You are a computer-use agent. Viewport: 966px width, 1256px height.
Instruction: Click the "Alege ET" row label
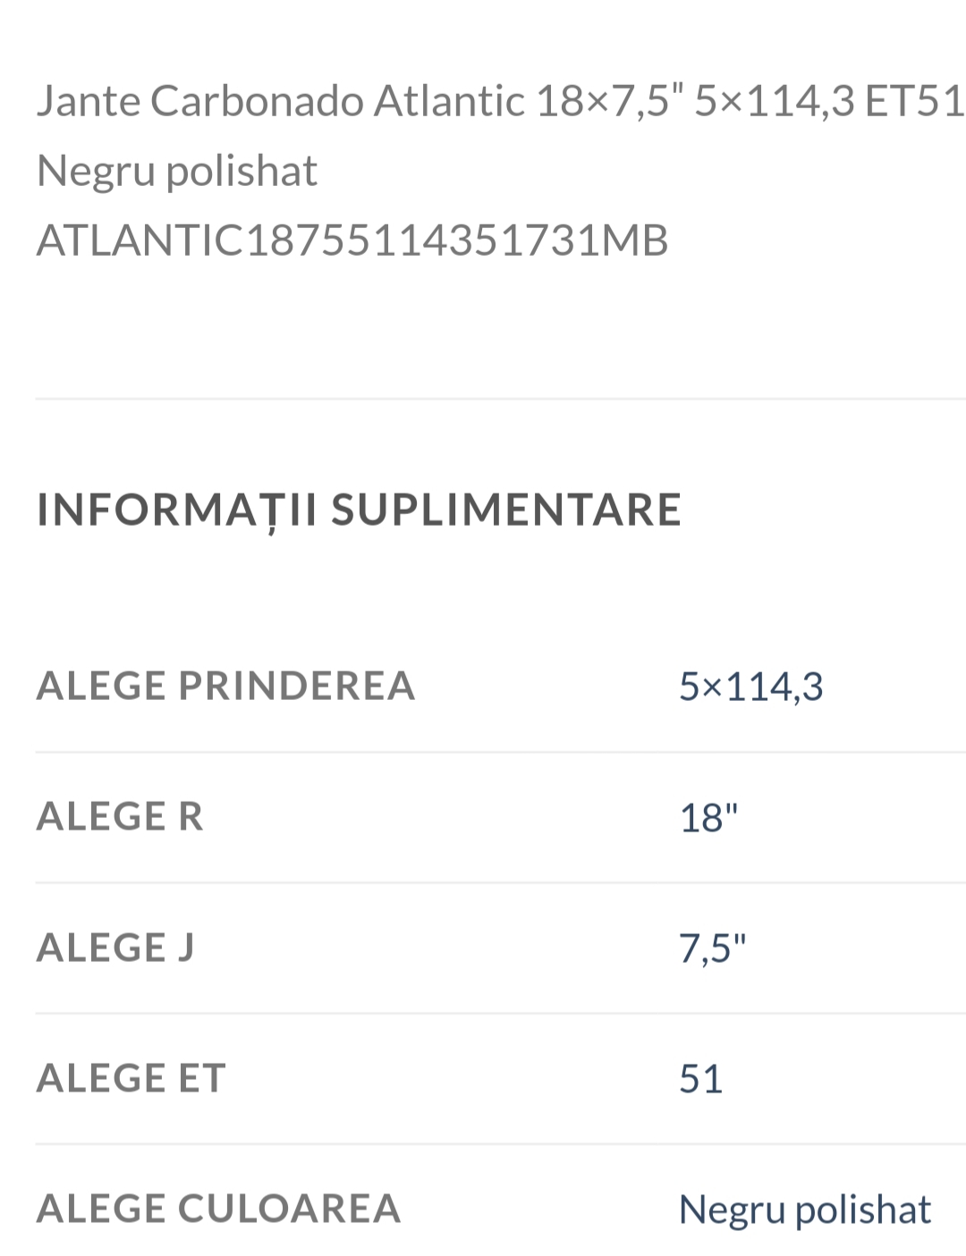(x=131, y=1077)
